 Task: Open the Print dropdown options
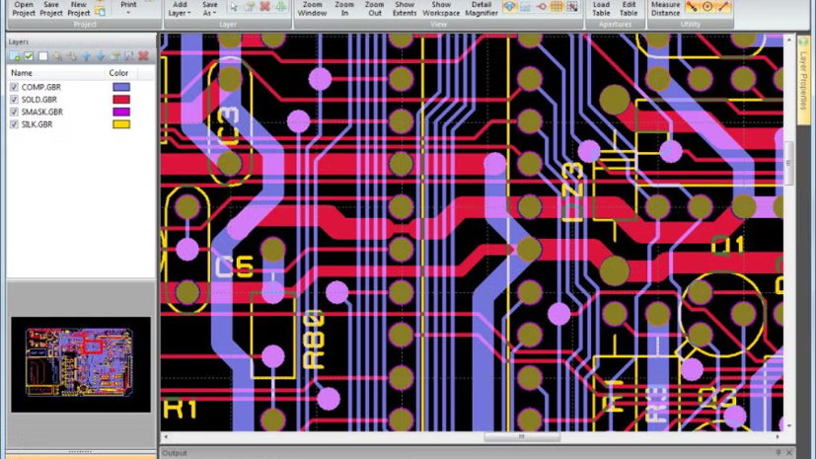[128, 8]
